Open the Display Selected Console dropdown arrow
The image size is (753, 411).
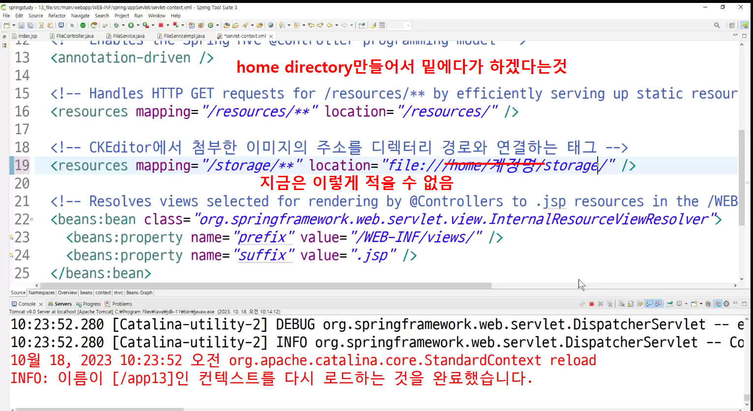[x=686, y=304]
